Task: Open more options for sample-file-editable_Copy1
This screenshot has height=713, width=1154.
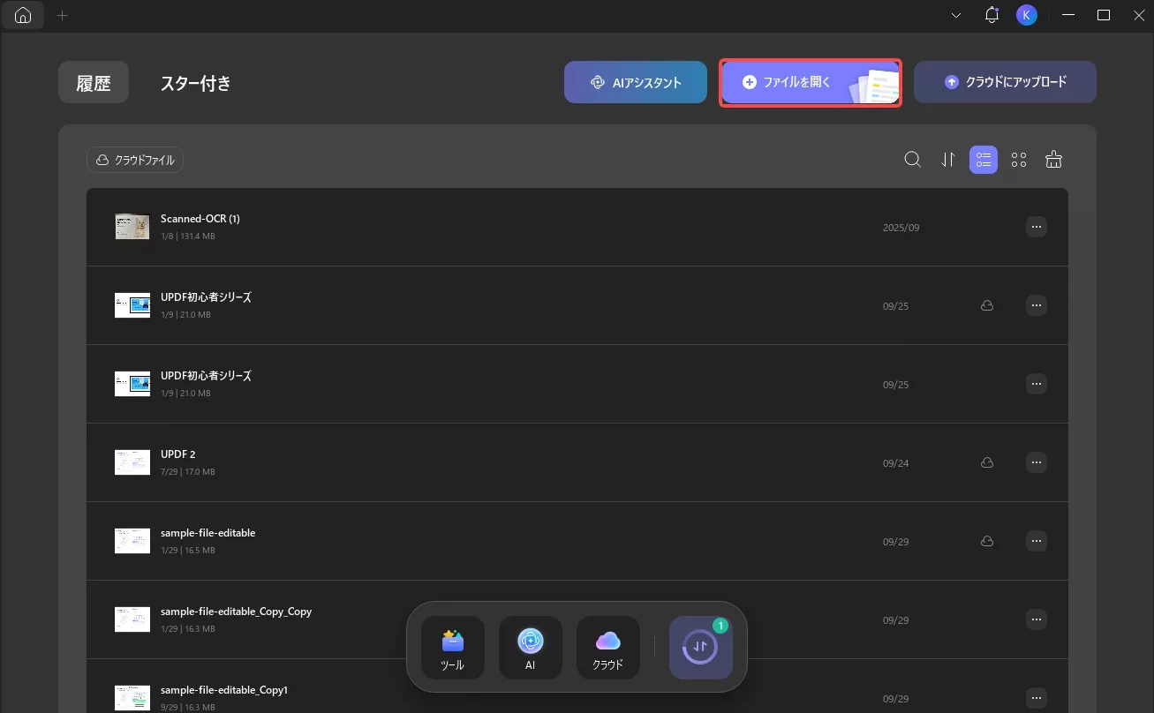Action: 1037,698
